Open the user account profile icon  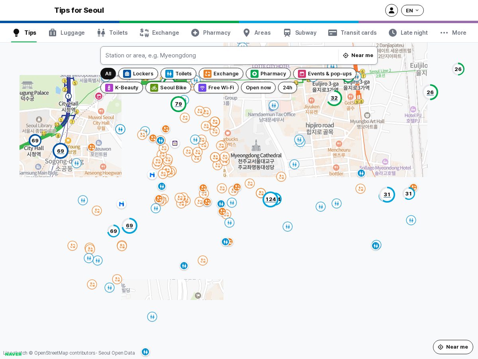coord(392,10)
